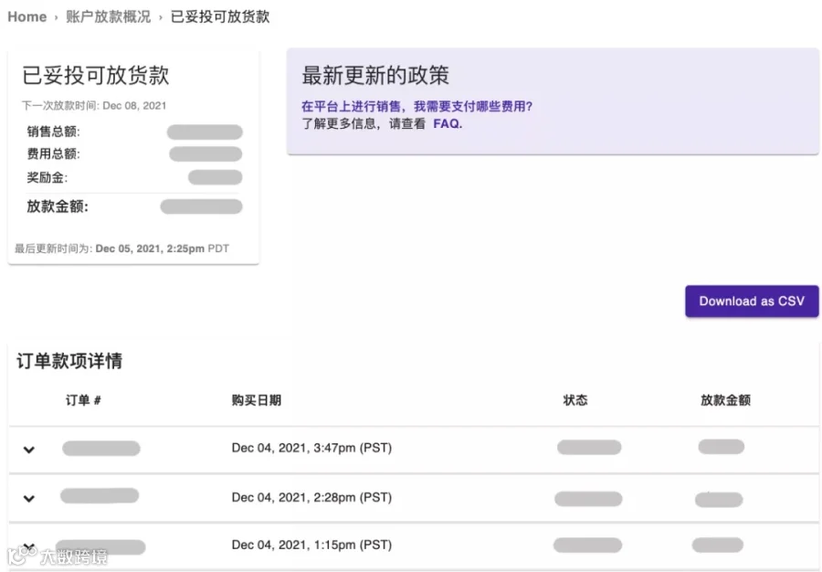Viewport: 822px width, 572px height.
Task: Click the Download as CSV button
Action: (752, 301)
